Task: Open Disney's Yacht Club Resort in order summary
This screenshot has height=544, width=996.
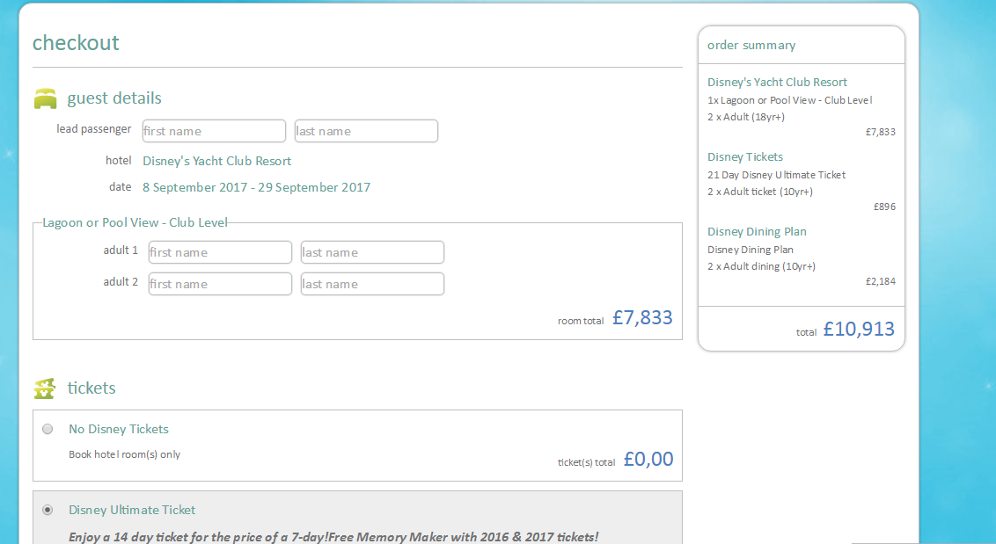Action: 777,82
